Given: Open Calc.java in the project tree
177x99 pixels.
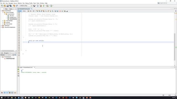Looking at the screenshot, I should [x=12, y=16].
